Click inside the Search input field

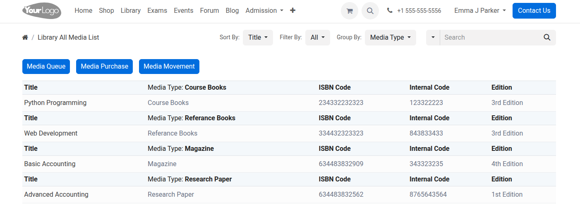click(489, 38)
